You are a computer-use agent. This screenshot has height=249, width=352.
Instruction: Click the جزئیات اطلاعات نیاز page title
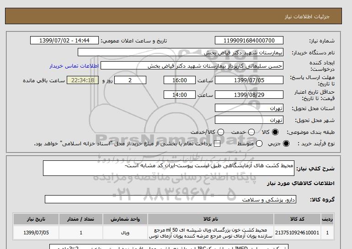(307, 16)
